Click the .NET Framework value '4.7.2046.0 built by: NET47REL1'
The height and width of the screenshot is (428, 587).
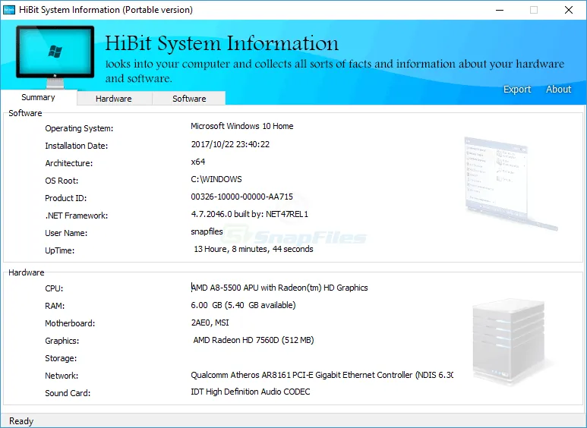(x=250, y=214)
